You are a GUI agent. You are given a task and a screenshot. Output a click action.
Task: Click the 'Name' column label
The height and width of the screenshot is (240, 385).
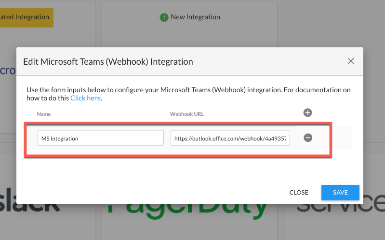pos(44,114)
